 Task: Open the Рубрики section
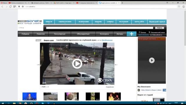[x=25, y=34]
